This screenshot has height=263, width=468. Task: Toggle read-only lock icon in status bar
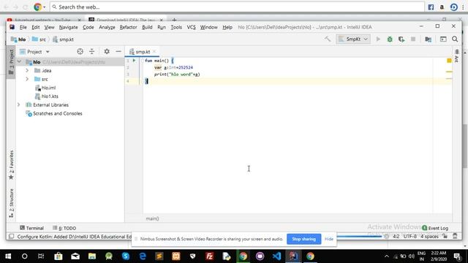pos(445,236)
